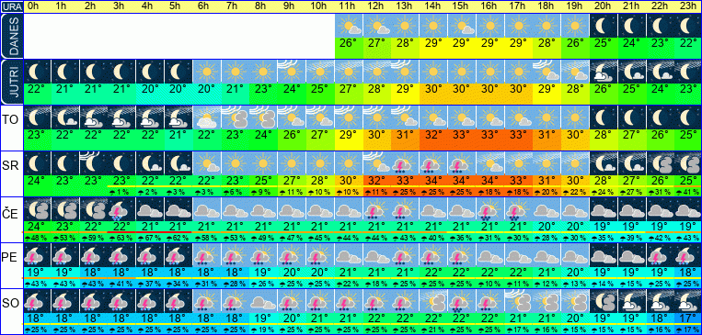Click the URA header cell
The image size is (702, 335).
click(12, 6)
